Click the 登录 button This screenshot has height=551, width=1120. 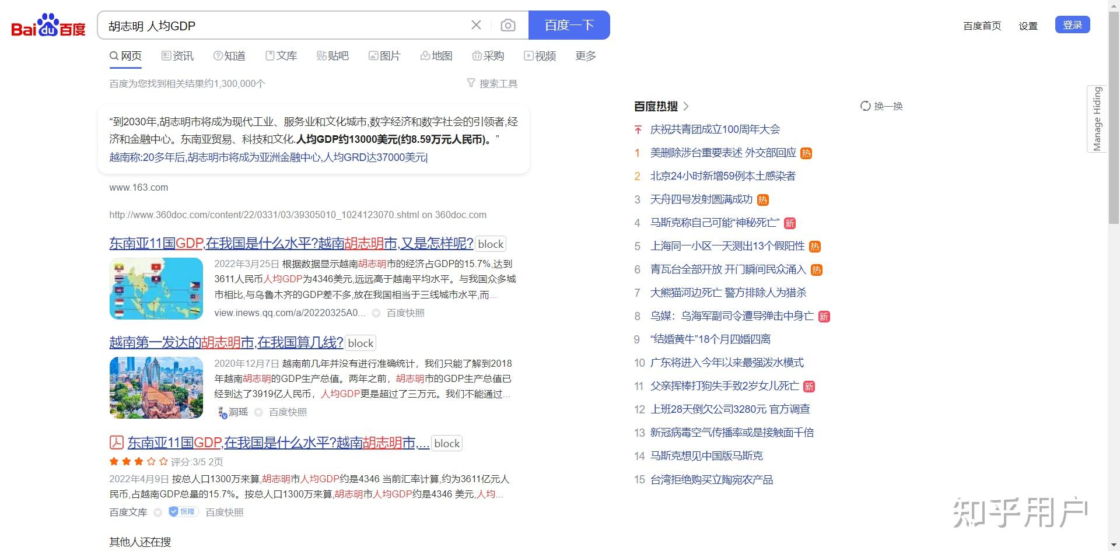1072,24
